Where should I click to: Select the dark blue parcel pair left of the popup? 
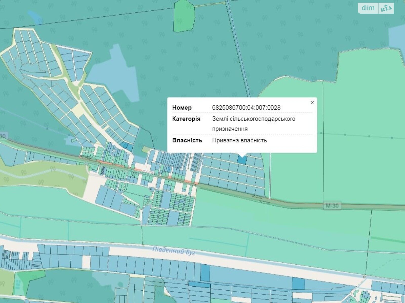pyautogui.click(x=126, y=146)
